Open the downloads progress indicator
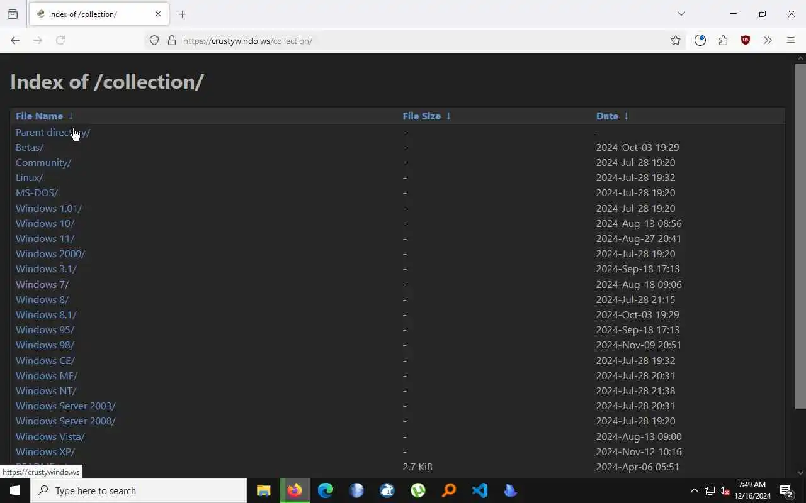The height and width of the screenshot is (503, 806). coord(700,40)
